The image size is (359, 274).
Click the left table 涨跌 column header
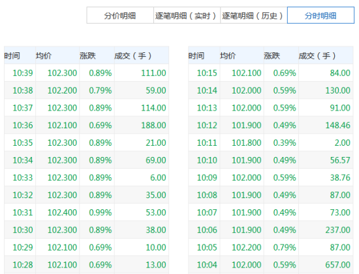[97, 56]
